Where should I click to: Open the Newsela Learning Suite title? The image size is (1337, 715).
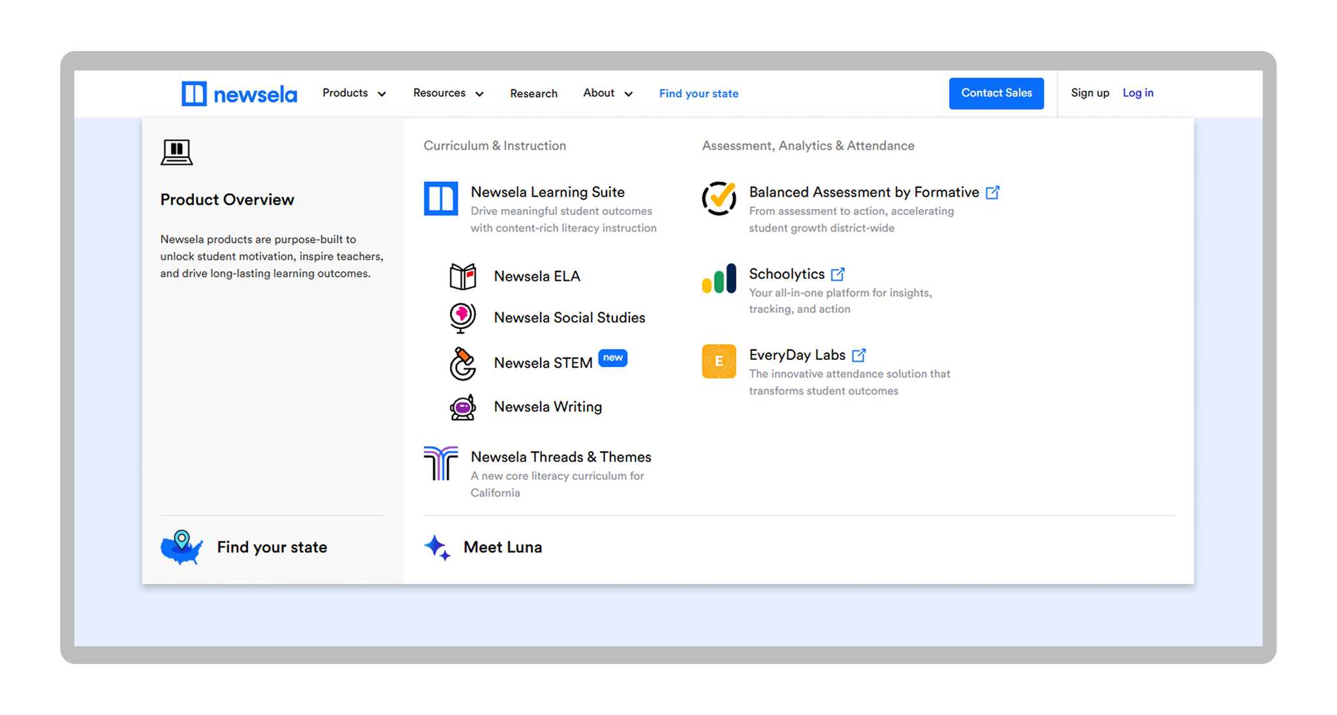click(x=548, y=192)
